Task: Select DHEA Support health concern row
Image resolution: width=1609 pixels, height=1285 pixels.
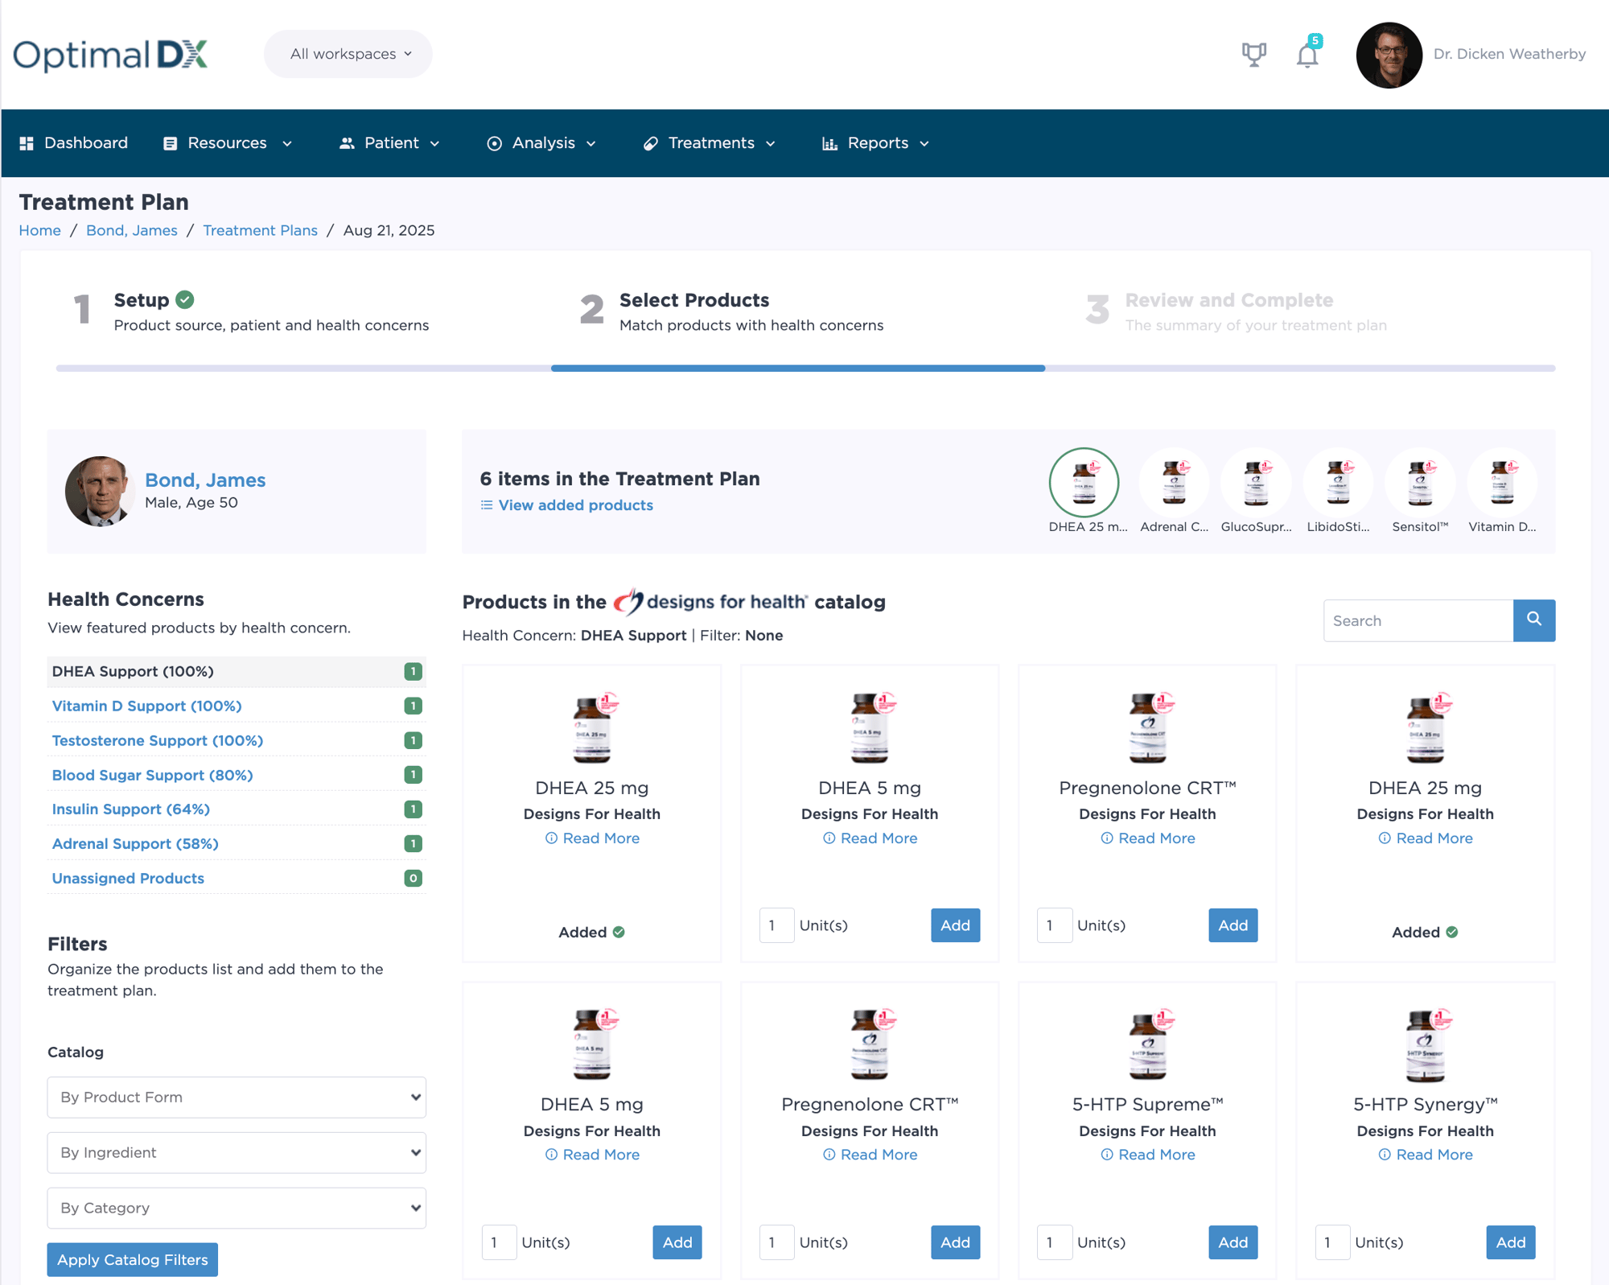Action: 237,671
